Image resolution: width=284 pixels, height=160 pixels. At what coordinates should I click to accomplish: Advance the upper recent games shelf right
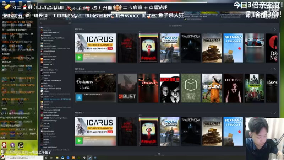pos(275,30)
